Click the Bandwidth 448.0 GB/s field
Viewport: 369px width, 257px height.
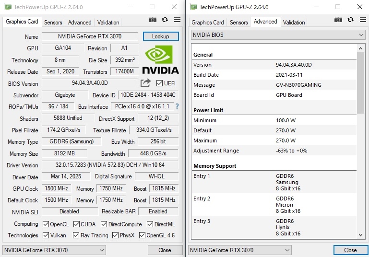pyautogui.click(x=153, y=153)
